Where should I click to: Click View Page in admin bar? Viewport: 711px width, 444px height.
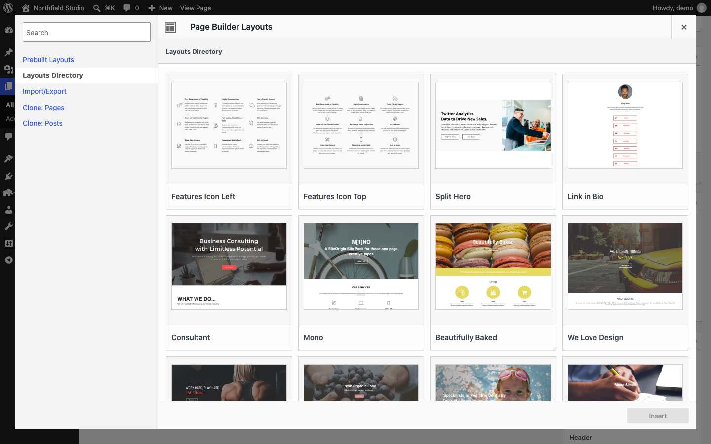coord(196,8)
